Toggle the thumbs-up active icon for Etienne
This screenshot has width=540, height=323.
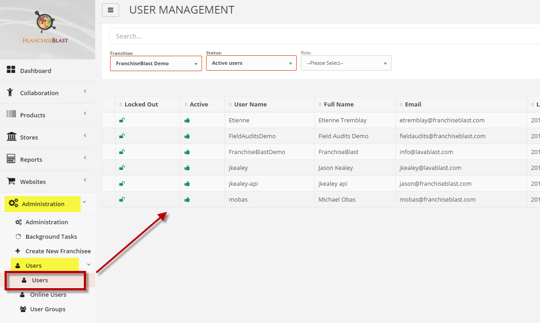[187, 120]
